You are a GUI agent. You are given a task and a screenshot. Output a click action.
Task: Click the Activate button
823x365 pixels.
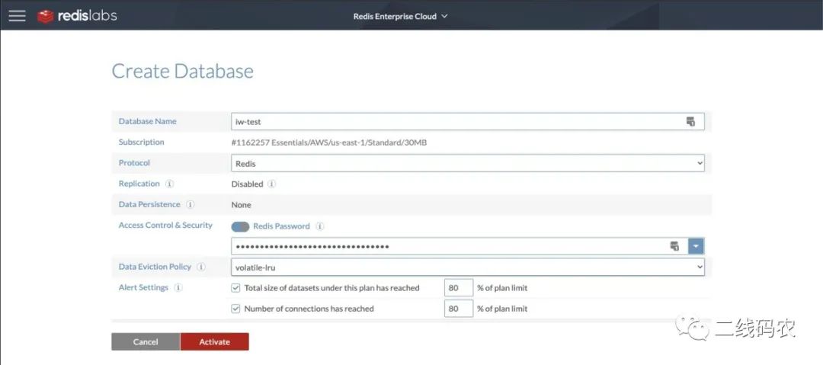pos(215,342)
